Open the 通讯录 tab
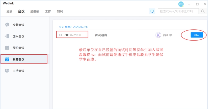 coord(35,11)
